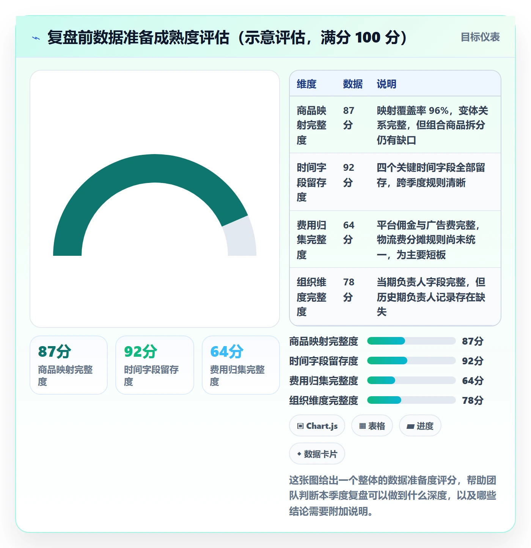Click the 时间字段留存度 label beside its progress bar

point(324,361)
